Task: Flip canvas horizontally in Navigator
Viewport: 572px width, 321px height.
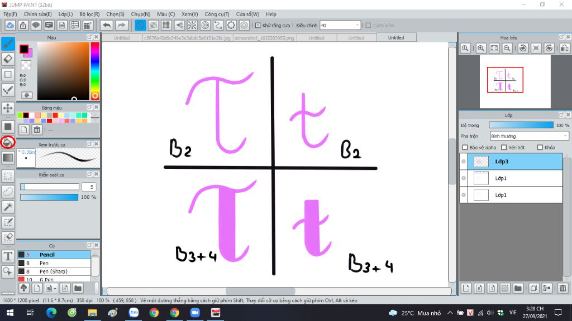Action: [565, 48]
